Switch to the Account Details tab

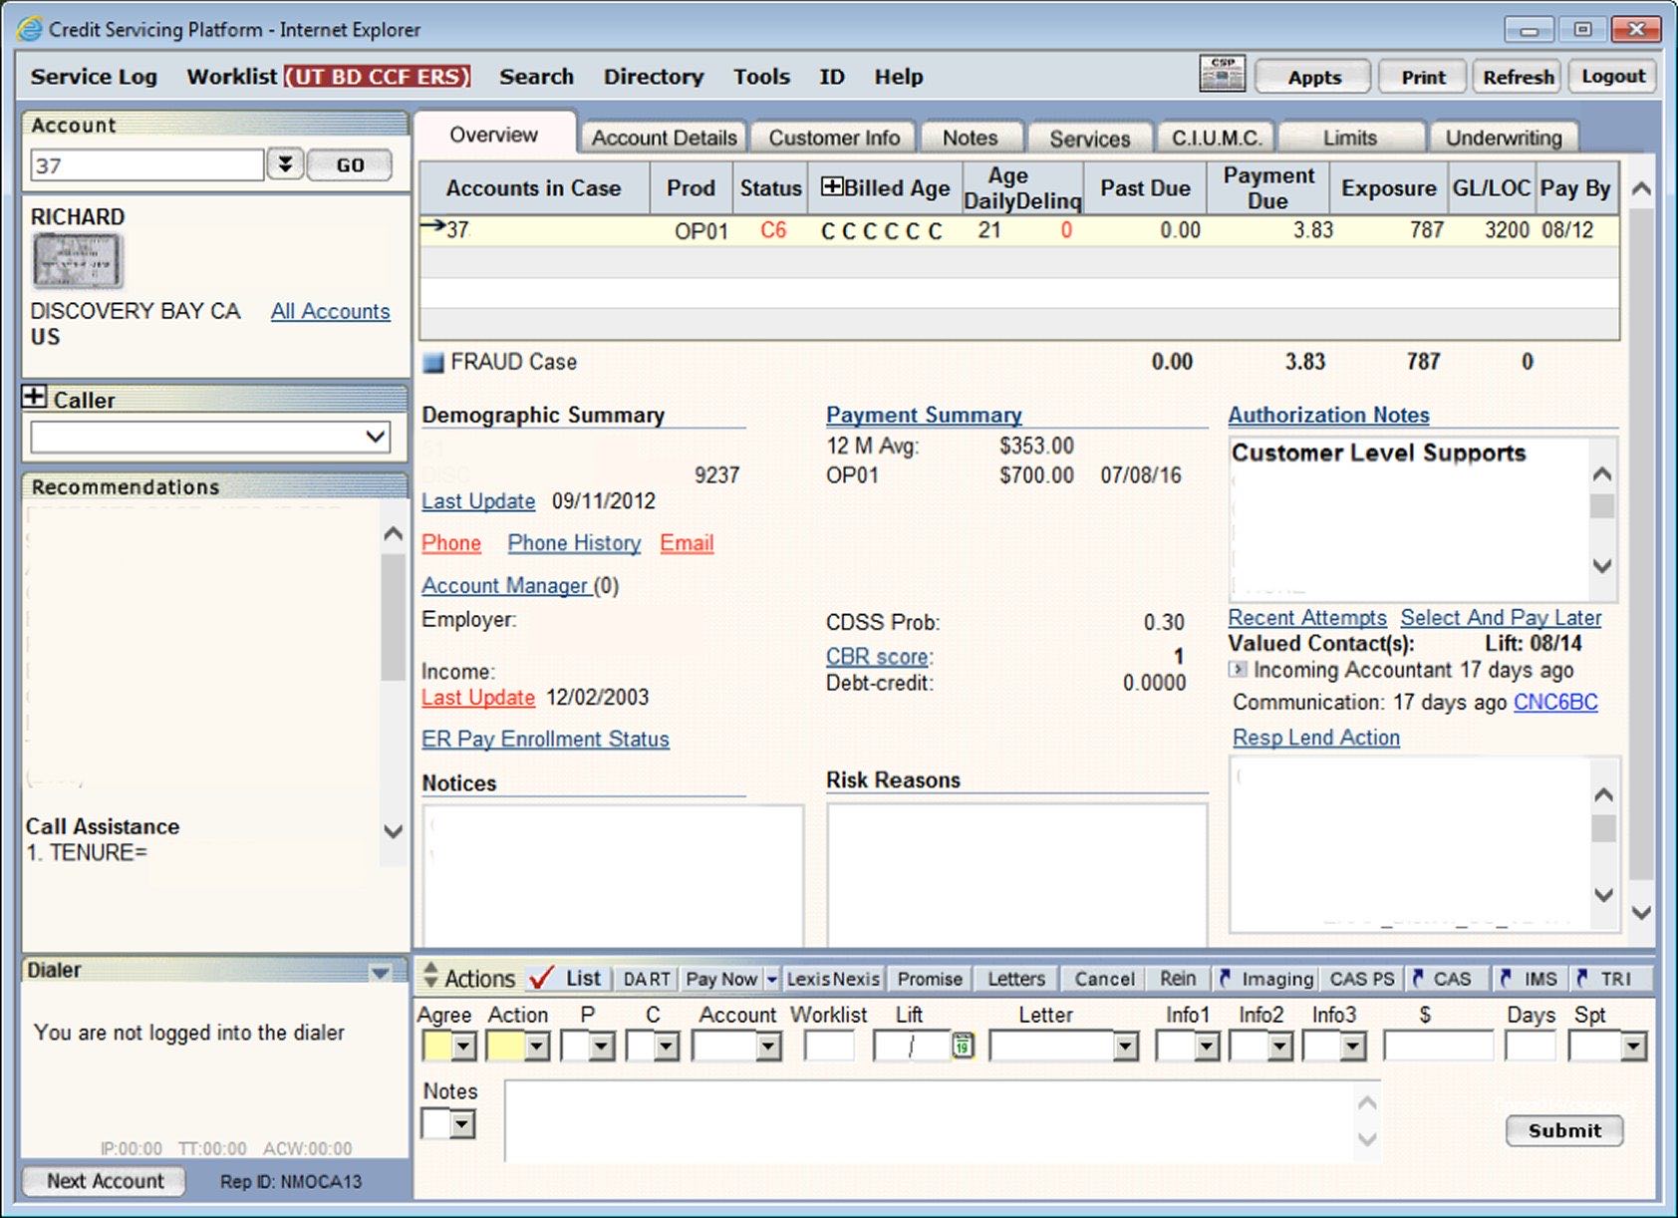[x=664, y=138]
